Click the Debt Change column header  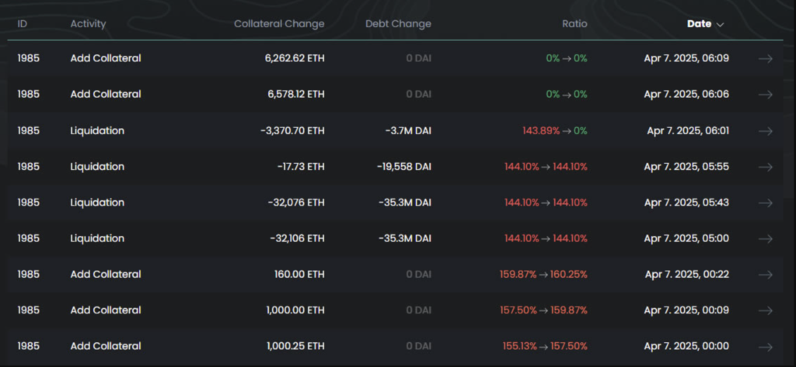coord(398,24)
